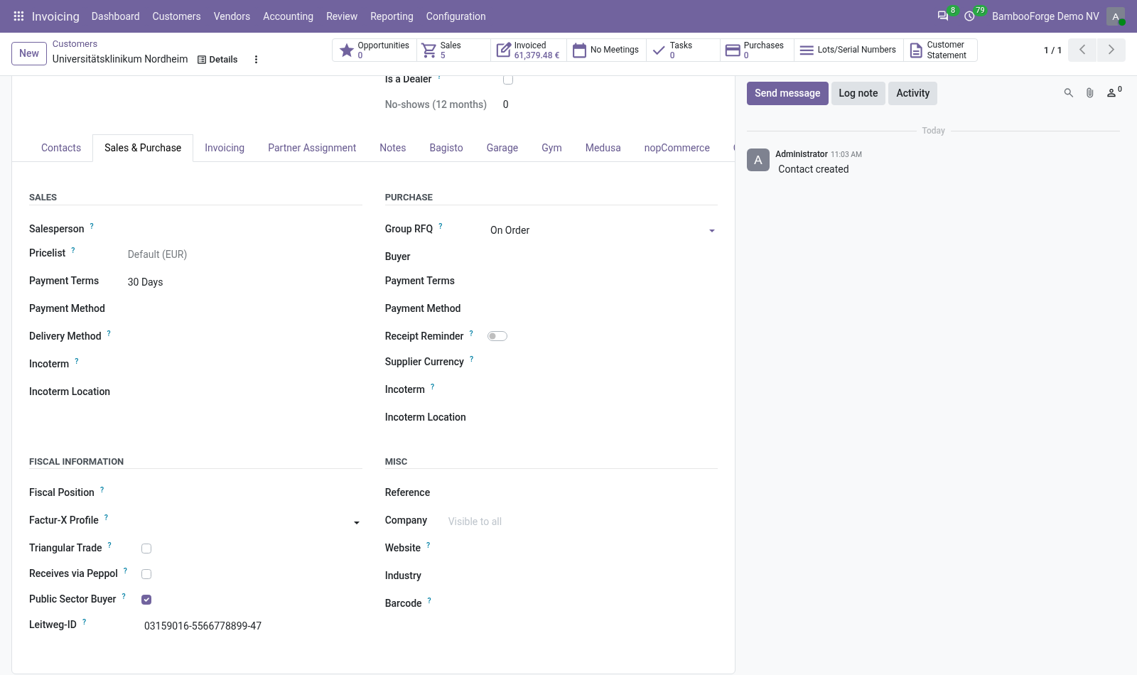The height and width of the screenshot is (675, 1137).
Task: Click the Details button beside the record name
Action: click(217, 60)
